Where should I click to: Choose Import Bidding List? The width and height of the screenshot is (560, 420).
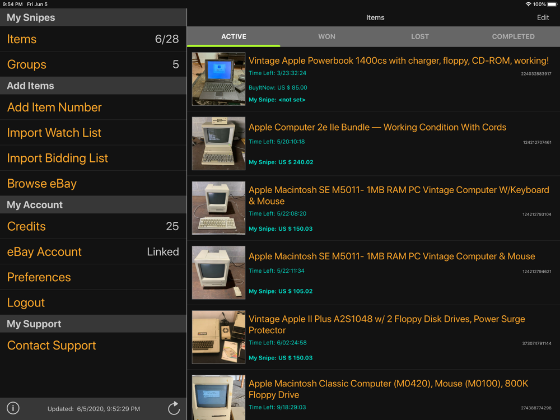pos(93,158)
